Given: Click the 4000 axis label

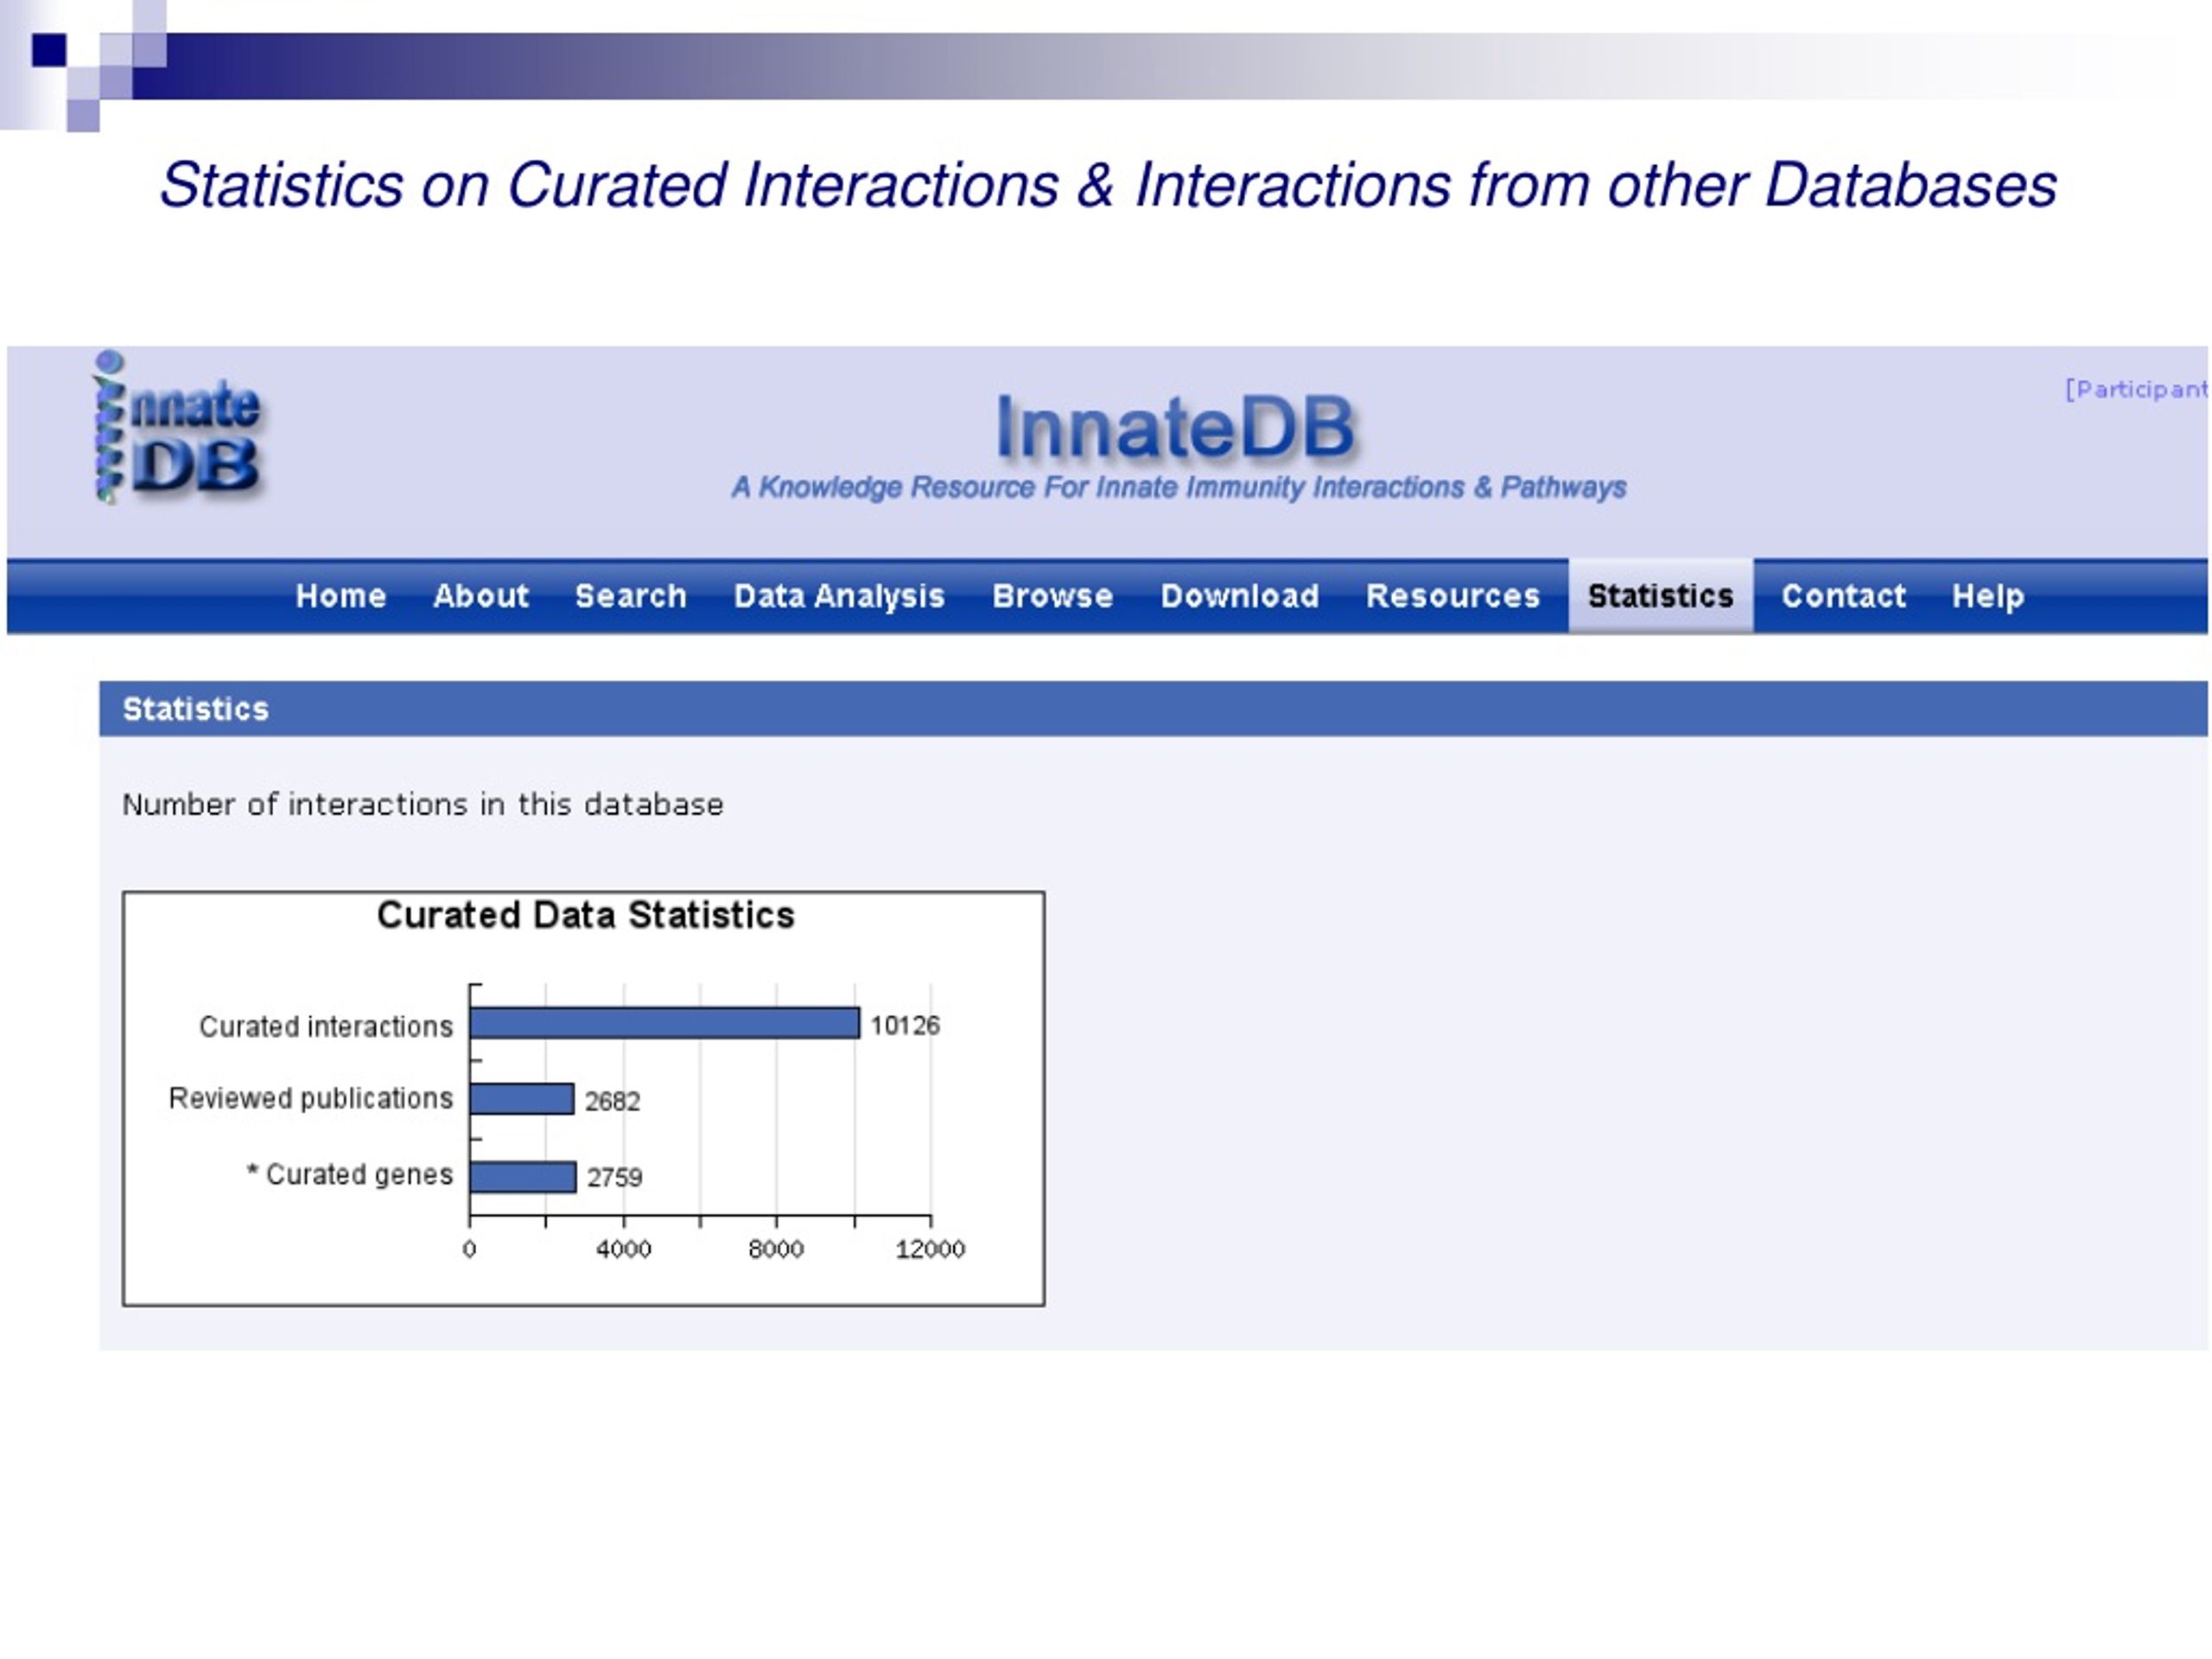Looking at the screenshot, I should [x=624, y=1249].
